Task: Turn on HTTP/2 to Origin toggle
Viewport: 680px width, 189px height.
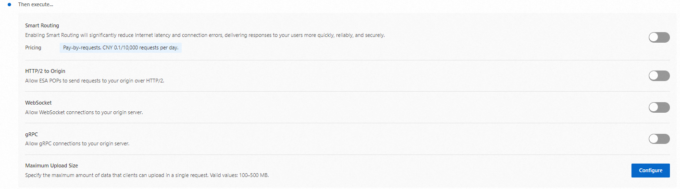Action: coord(659,76)
